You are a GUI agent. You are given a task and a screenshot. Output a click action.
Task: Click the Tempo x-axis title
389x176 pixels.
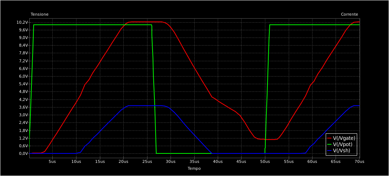click(x=194, y=169)
